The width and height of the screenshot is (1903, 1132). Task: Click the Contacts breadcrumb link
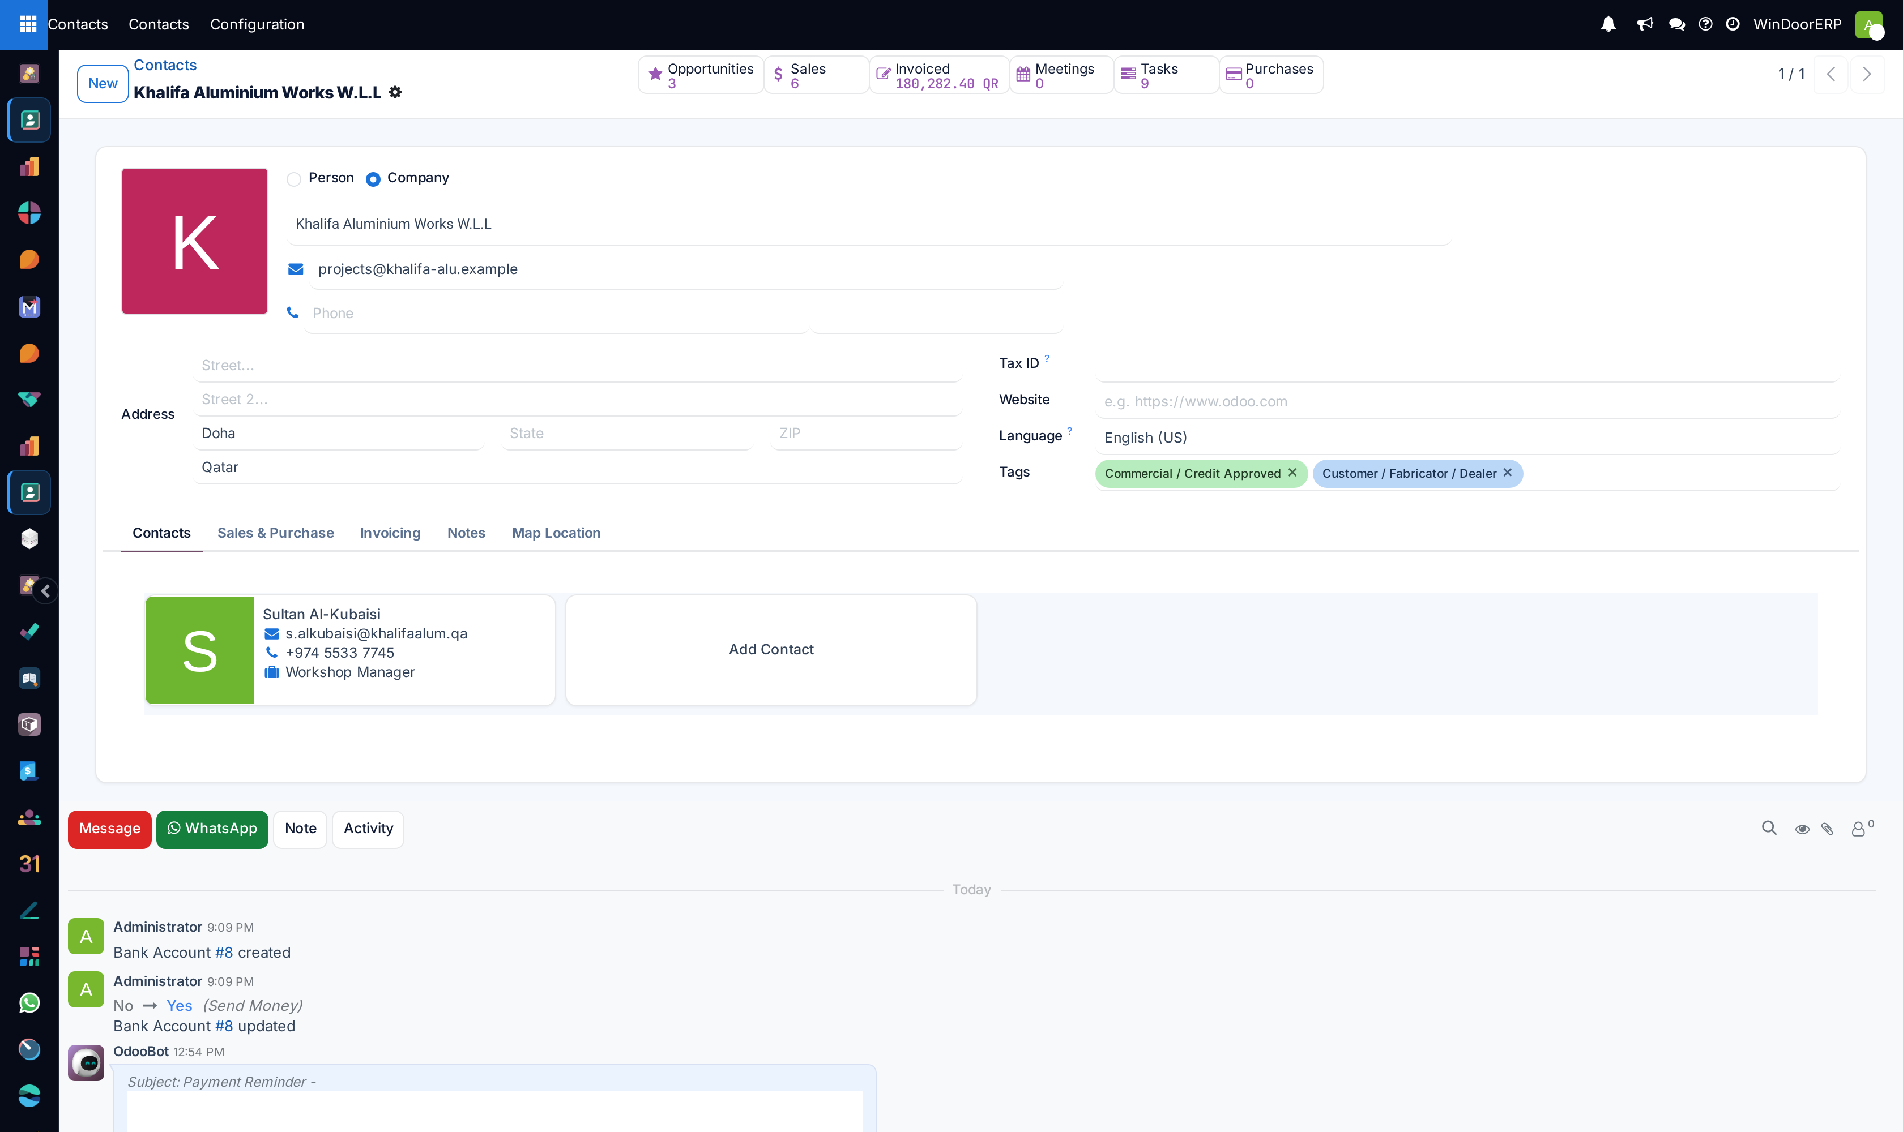165,65
